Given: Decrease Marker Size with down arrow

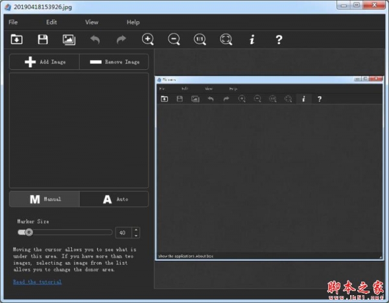Looking at the screenshot, I should (136, 234).
